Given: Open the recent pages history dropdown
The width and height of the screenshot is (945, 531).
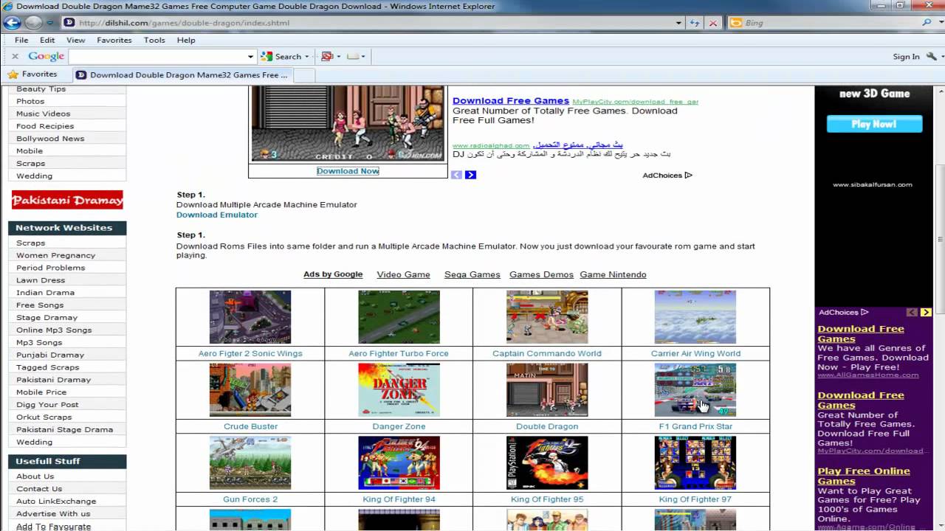Looking at the screenshot, I should click(50, 23).
